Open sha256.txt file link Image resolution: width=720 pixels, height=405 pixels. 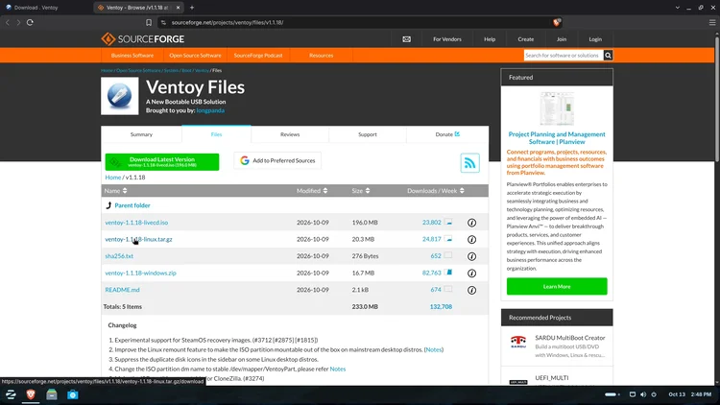pos(119,256)
